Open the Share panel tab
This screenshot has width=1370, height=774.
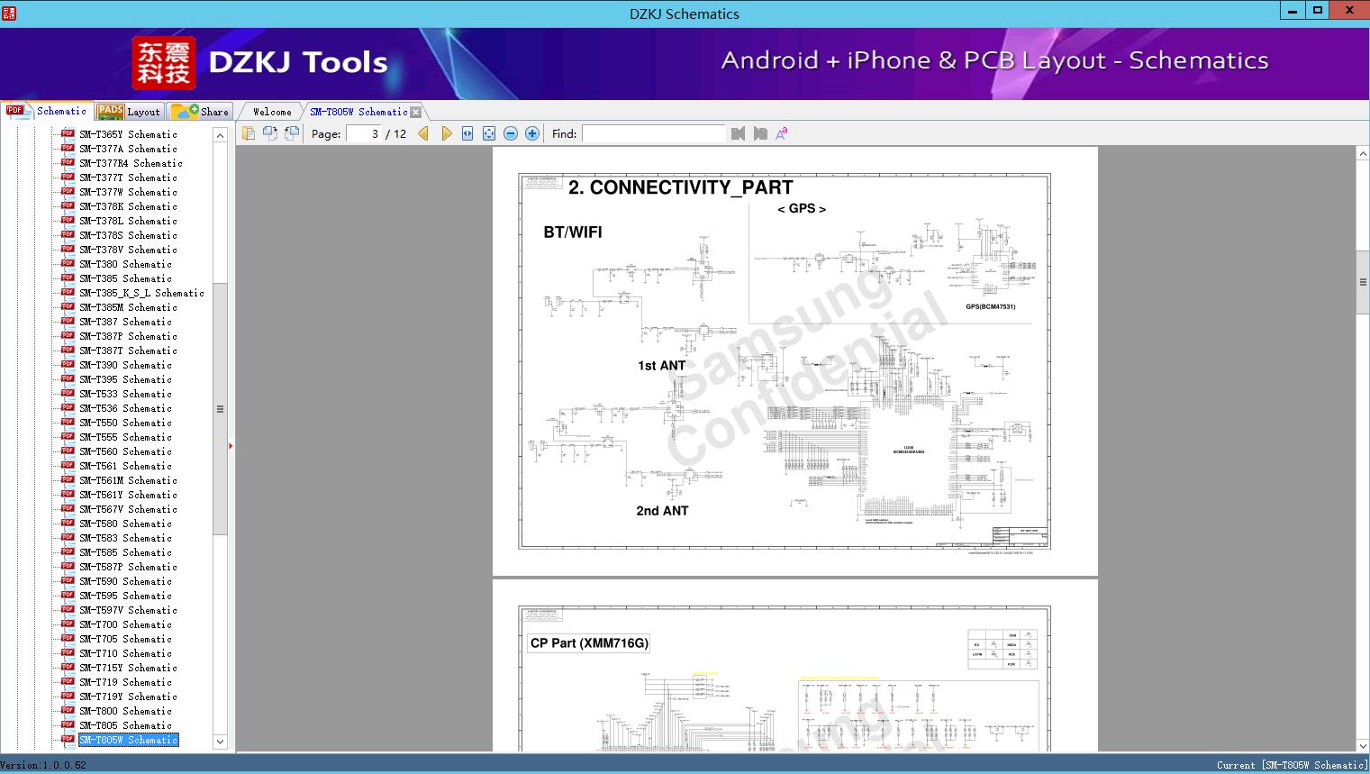[x=200, y=112]
